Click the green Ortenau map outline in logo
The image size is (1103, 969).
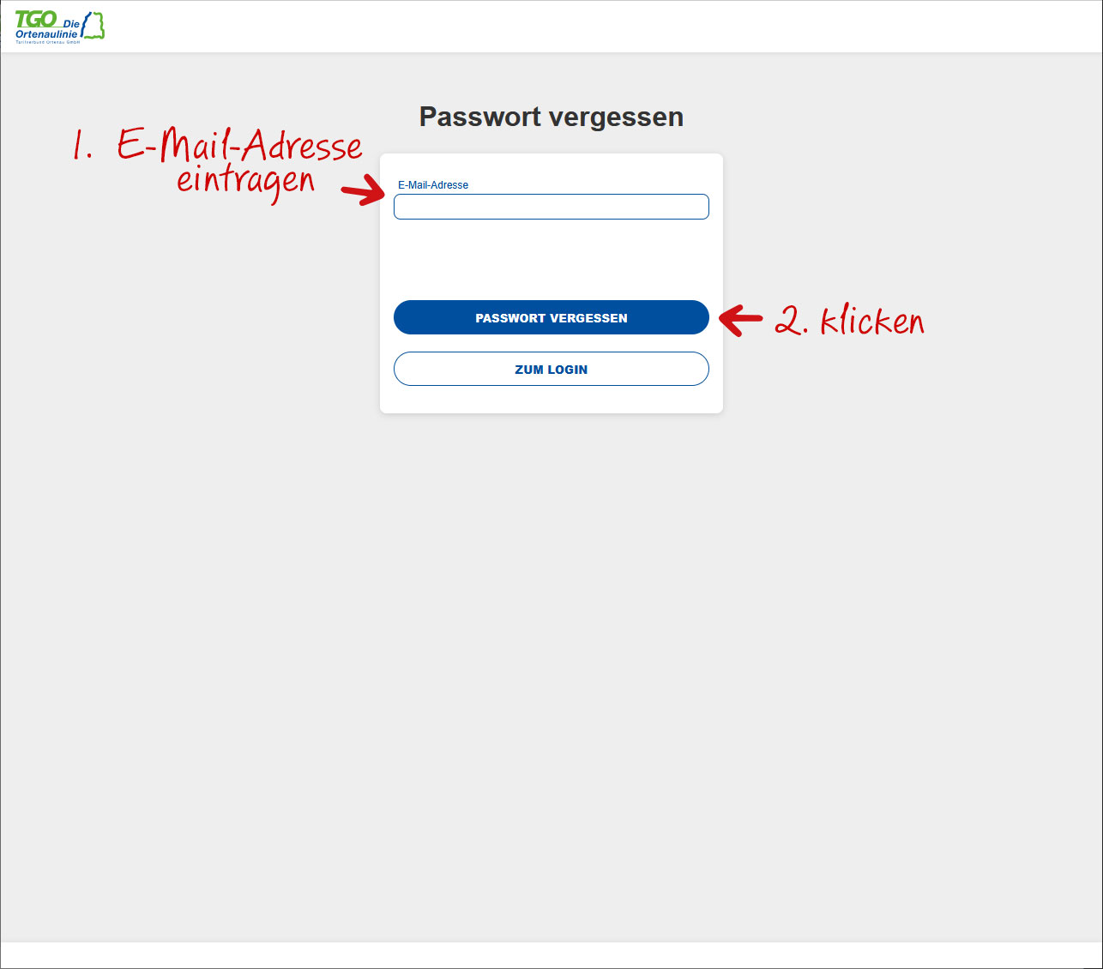(93, 25)
